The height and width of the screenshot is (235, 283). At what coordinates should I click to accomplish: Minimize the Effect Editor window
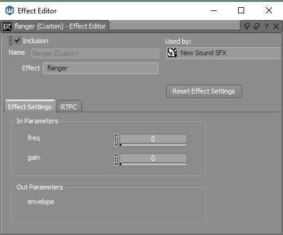tap(214, 10)
